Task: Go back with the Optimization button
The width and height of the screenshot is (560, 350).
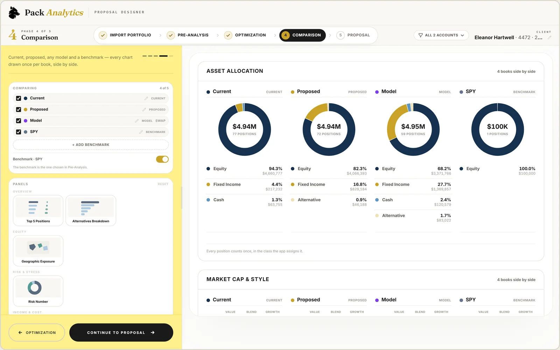Action: point(37,332)
